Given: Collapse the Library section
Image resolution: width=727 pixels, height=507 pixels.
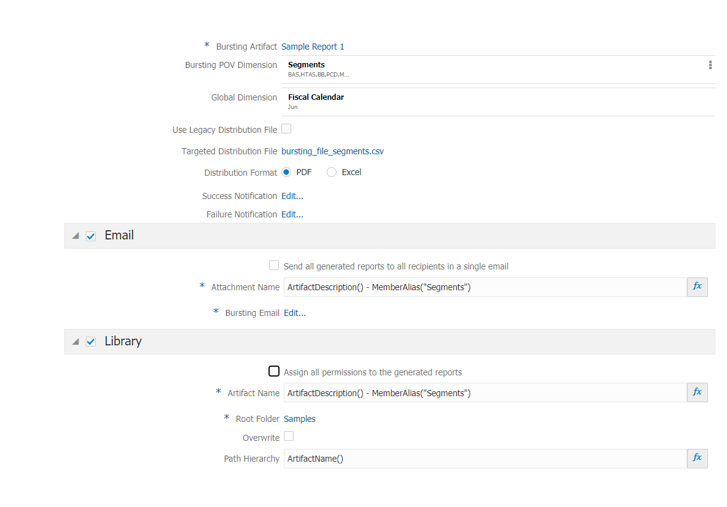Looking at the screenshot, I should point(75,342).
